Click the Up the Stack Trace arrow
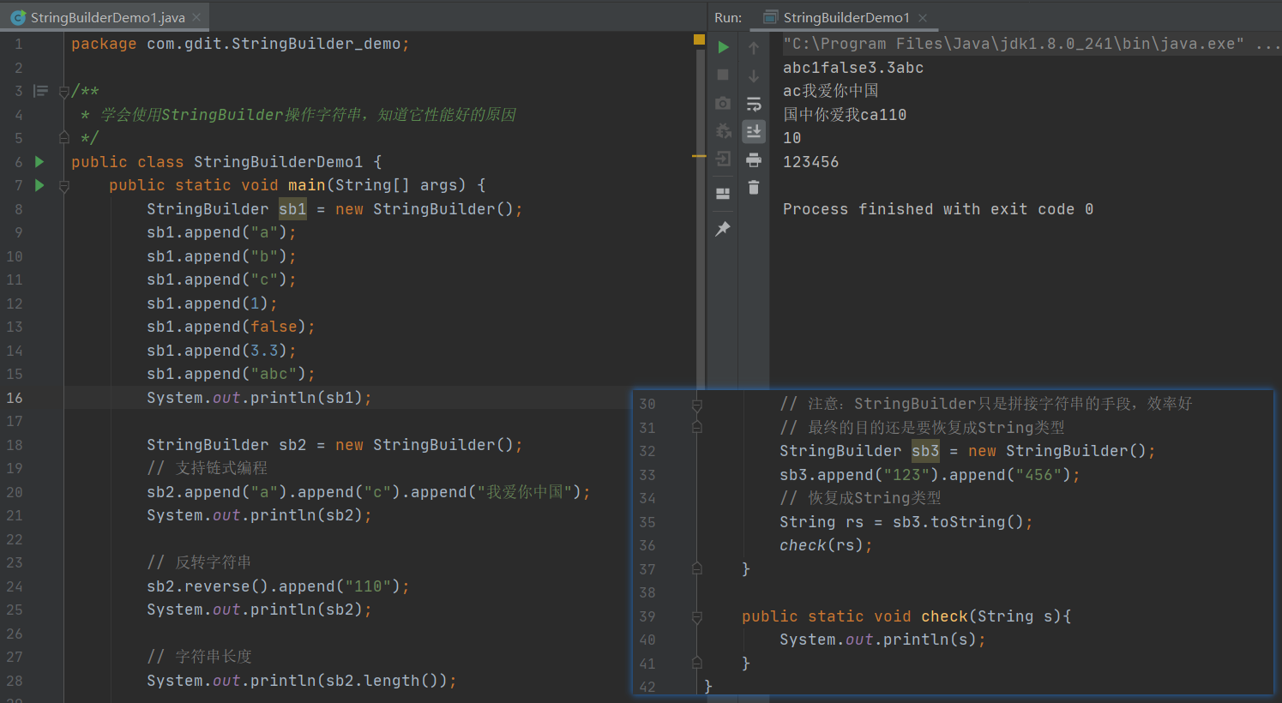Viewport: 1282px width, 703px height. [754, 48]
